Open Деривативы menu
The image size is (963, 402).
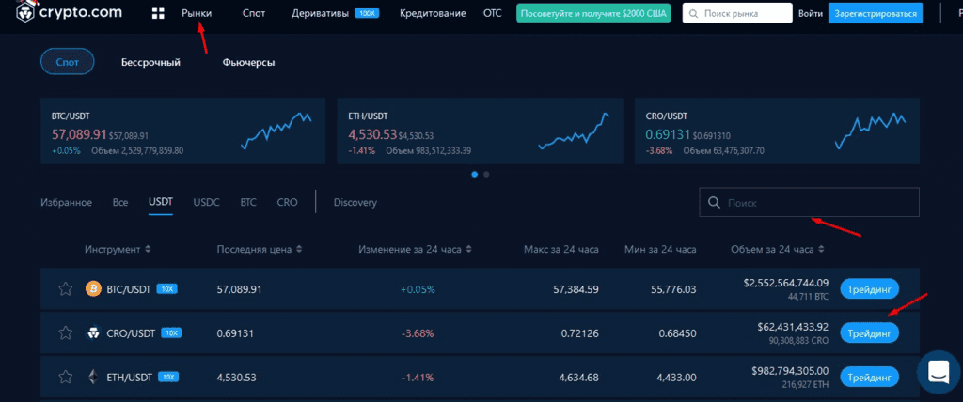pos(320,13)
